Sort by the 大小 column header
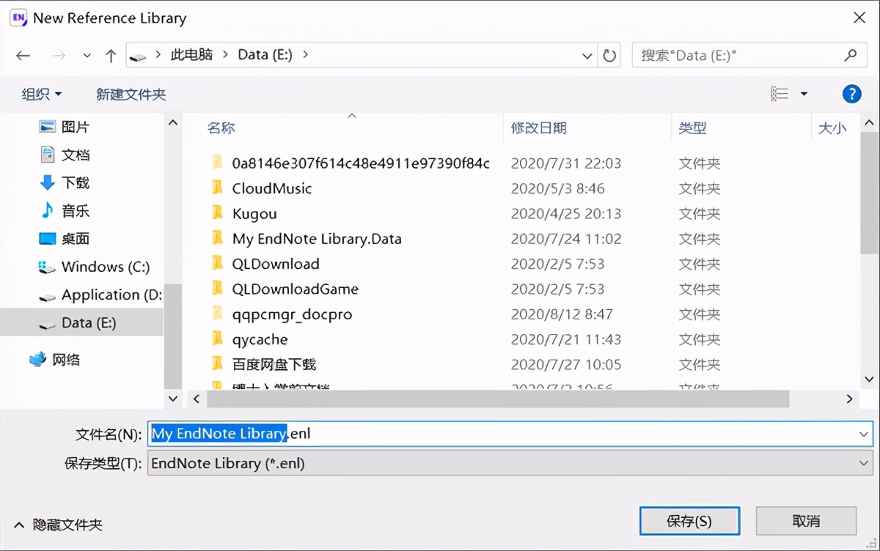Image resolution: width=880 pixels, height=551 pixels. pyautogui.click(x=832, y=127)
